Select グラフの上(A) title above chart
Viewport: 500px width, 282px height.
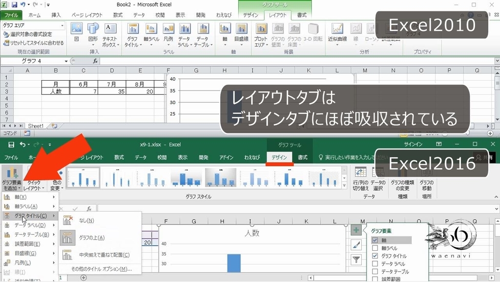click(x=100, y=238)
